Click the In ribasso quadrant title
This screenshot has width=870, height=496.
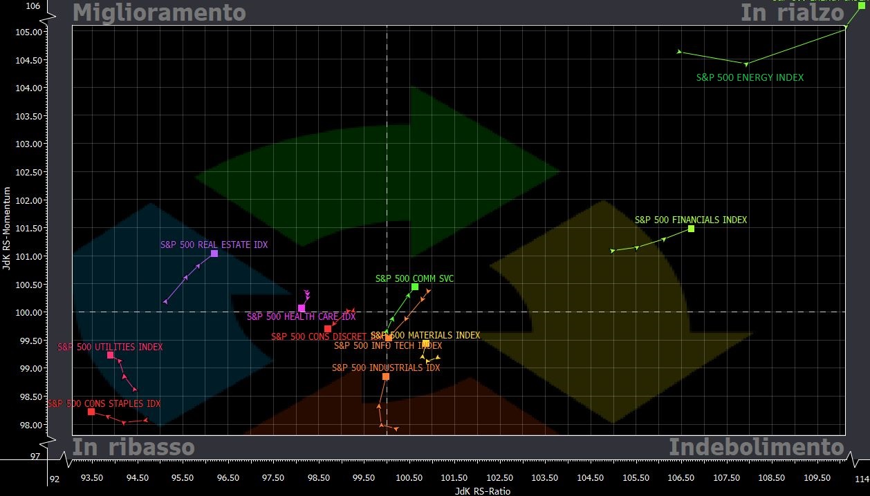click(133, 447)
